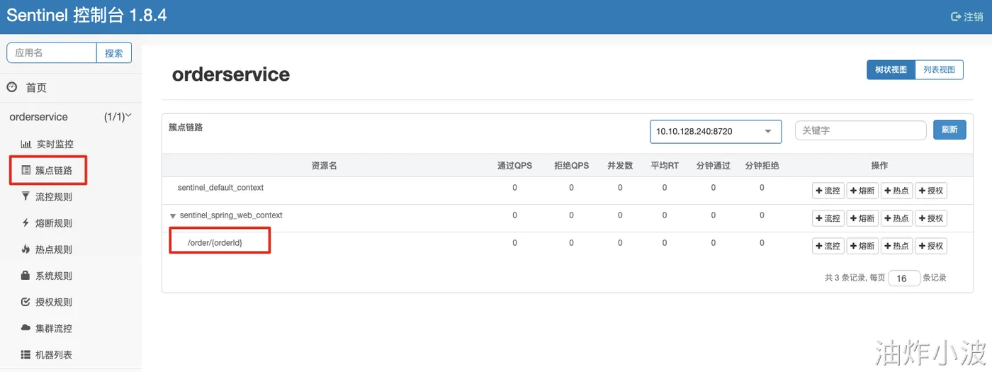This screenshot has width=992, height=372.
Task: Collapse the sentinel_spring_web_context tree node
Action: tap(172, 215)
